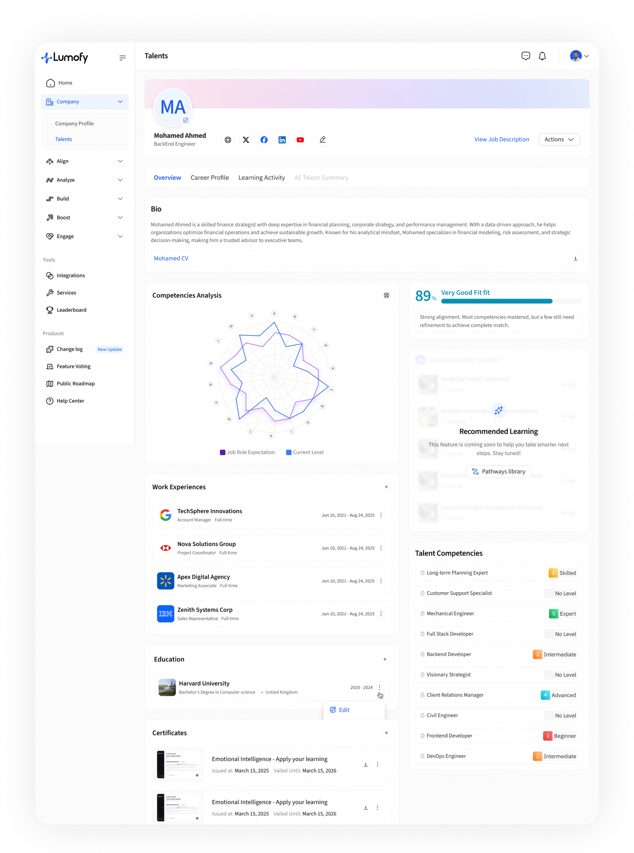
Task: Open options for Zenith Systems Corp
Action: [x=381, y=614]
